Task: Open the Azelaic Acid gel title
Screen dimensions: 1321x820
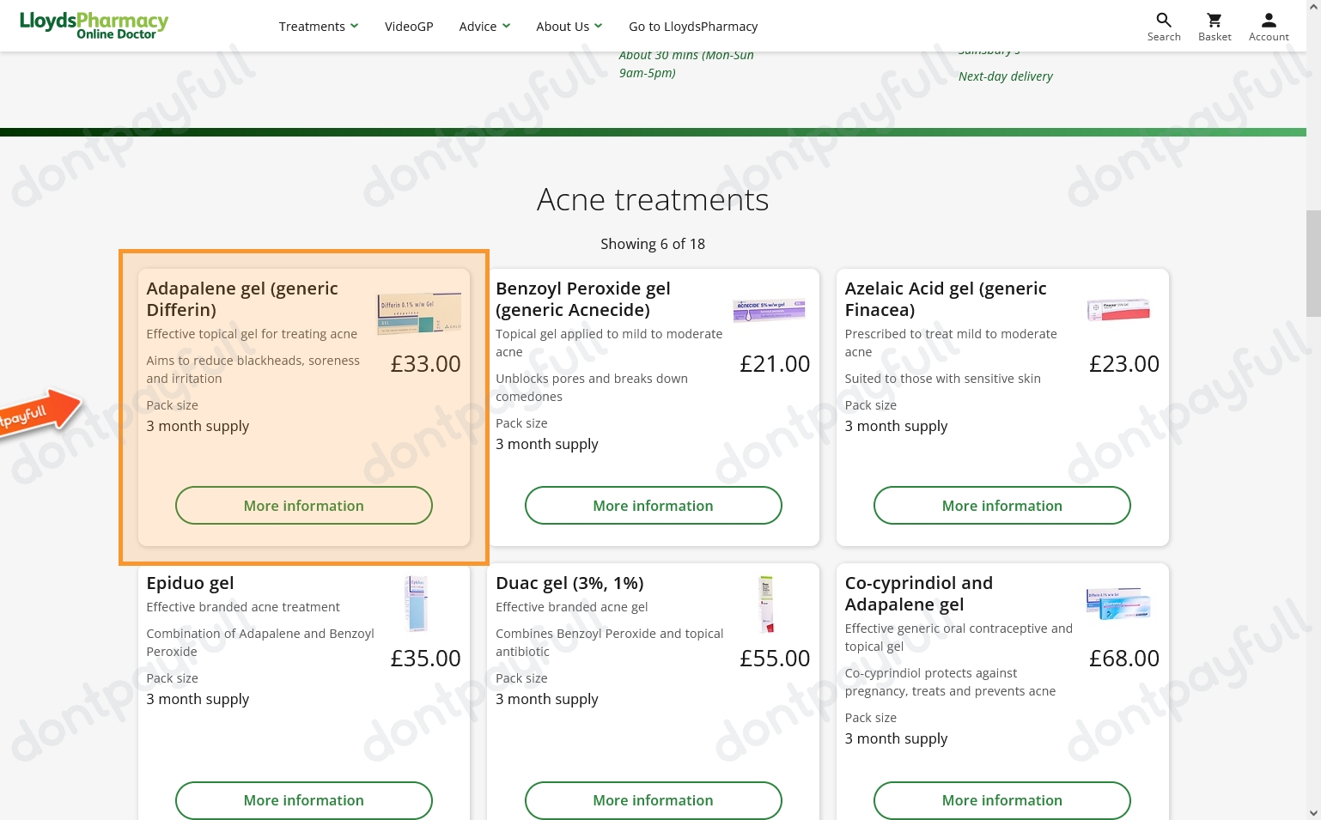Action: (946, 299)
